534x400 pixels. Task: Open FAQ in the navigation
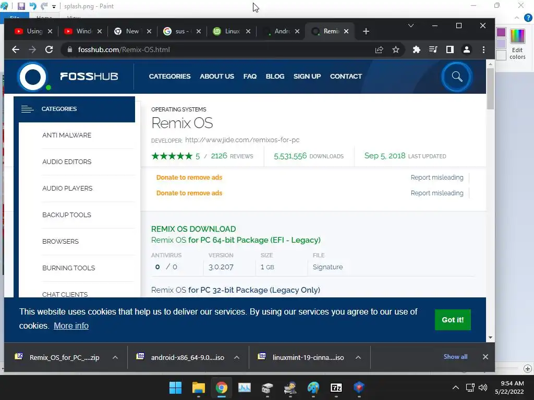tap(250, 77)
